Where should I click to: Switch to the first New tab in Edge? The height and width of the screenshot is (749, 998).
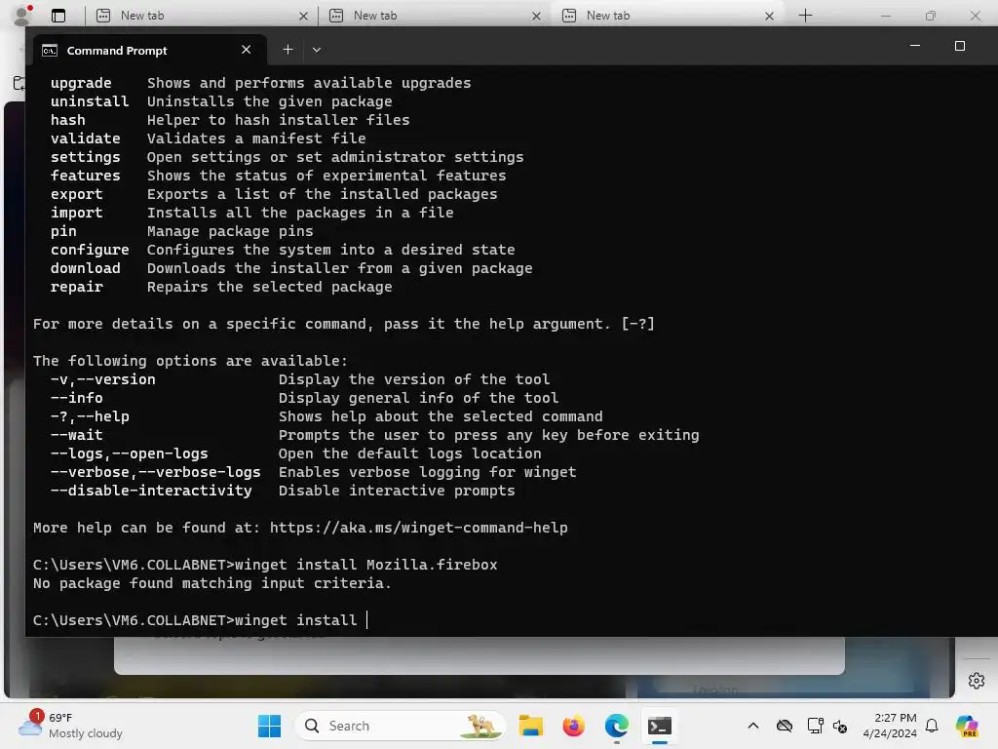203,16
